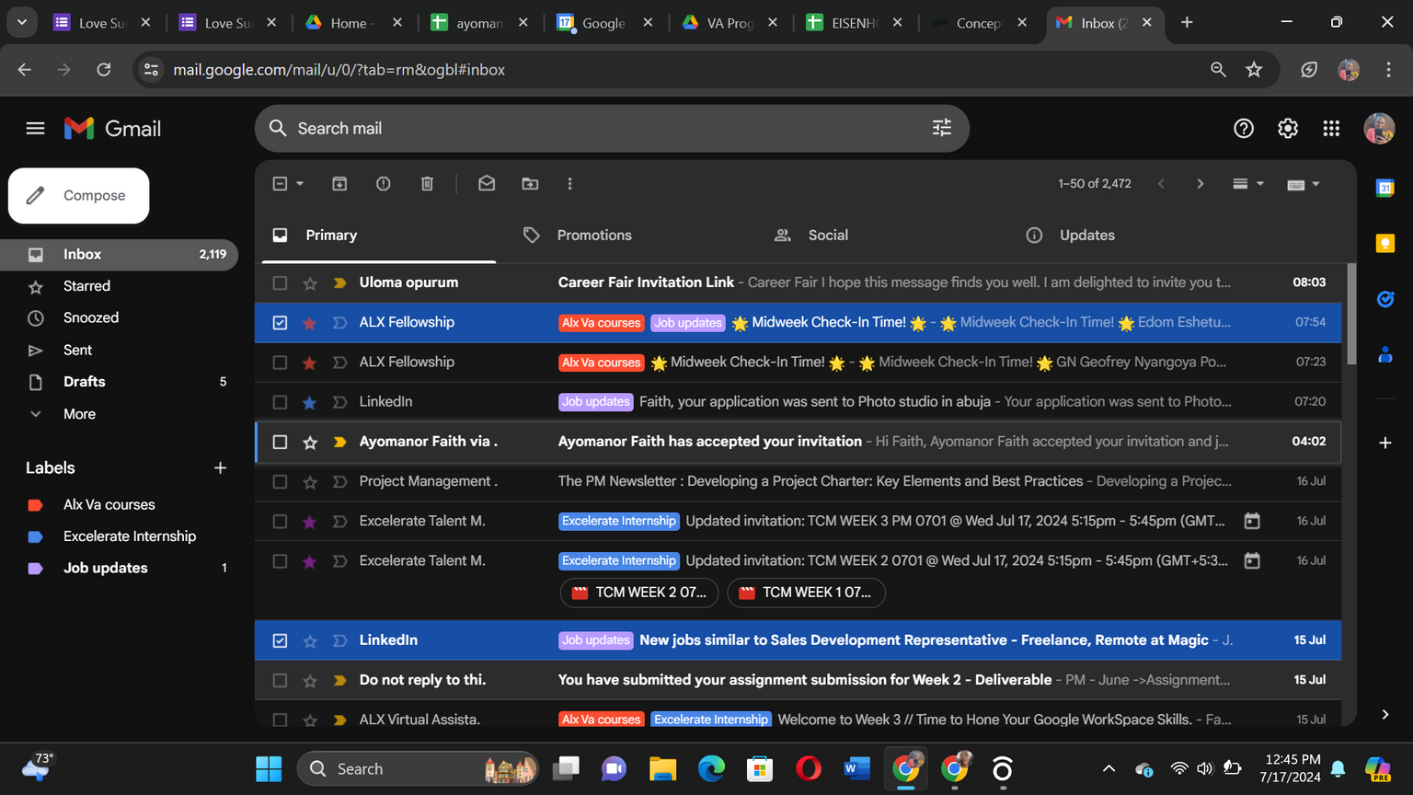Report selected emails as spam
This screenshot has height=795, width=1413.
tap(384, 184)
